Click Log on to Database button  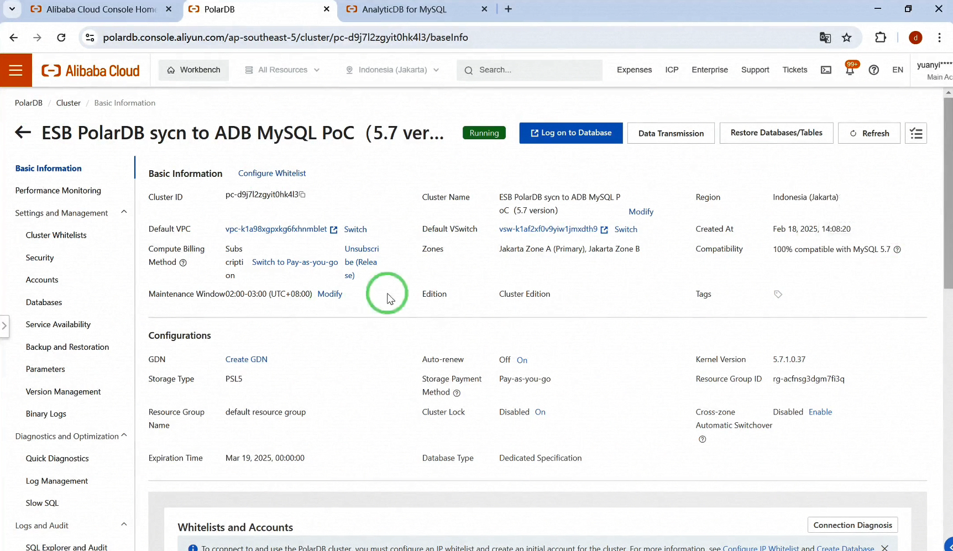point(571,133)
